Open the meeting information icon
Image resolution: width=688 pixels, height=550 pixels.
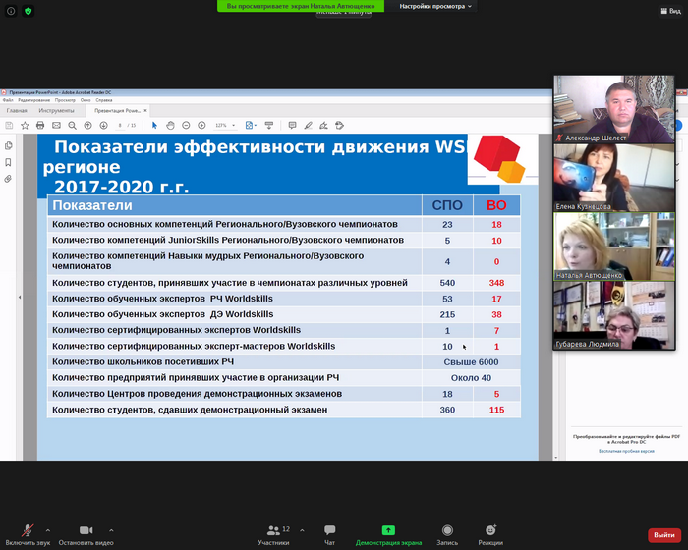[x=10, y=11]
